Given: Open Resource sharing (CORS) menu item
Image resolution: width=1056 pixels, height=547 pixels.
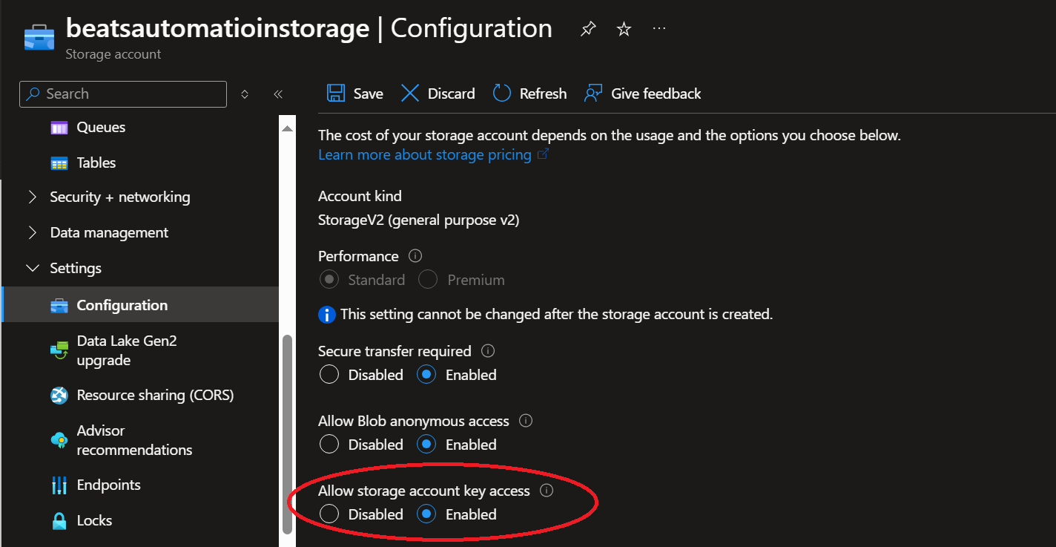Looking at the screenshot, I should coord(155,396).
